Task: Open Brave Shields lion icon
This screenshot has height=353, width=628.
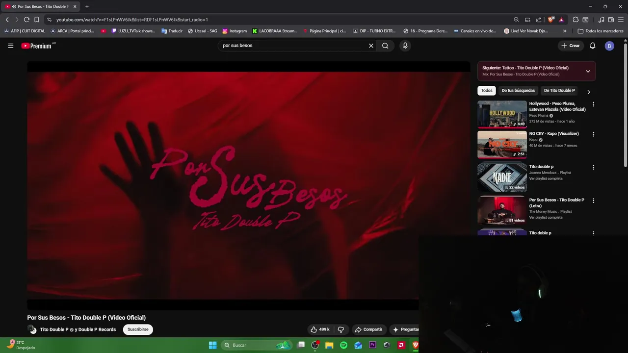Action: coord(550,20)
